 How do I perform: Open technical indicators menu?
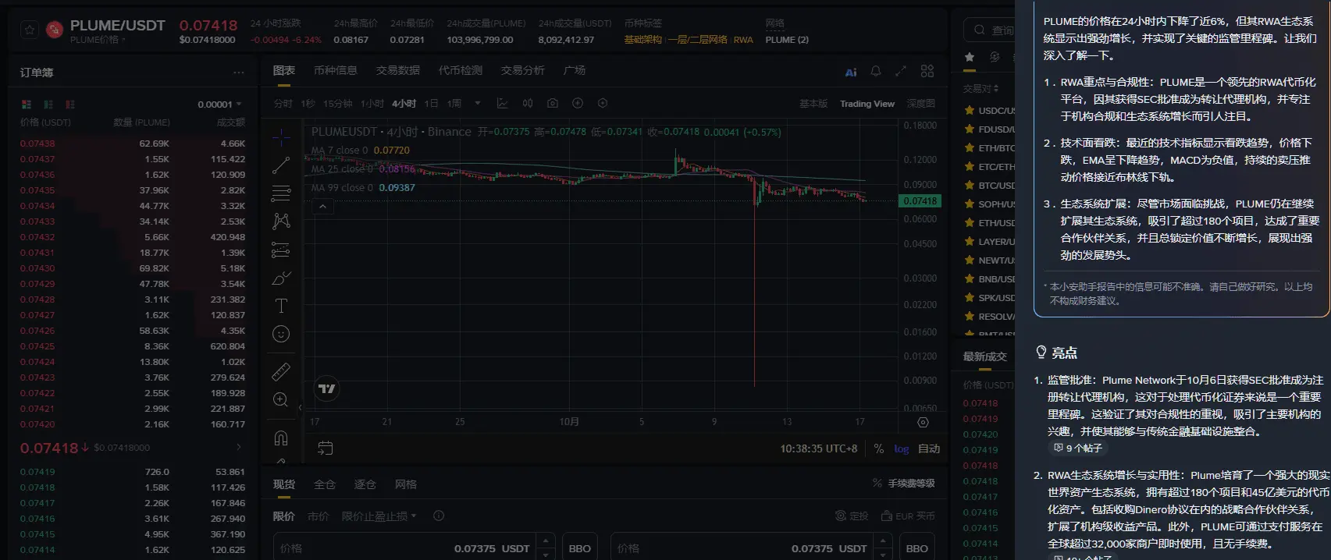tap(502, 103)
